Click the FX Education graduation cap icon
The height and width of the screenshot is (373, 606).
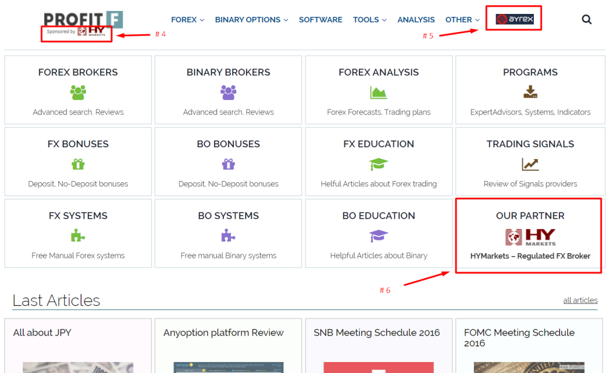tap(378, 164)
